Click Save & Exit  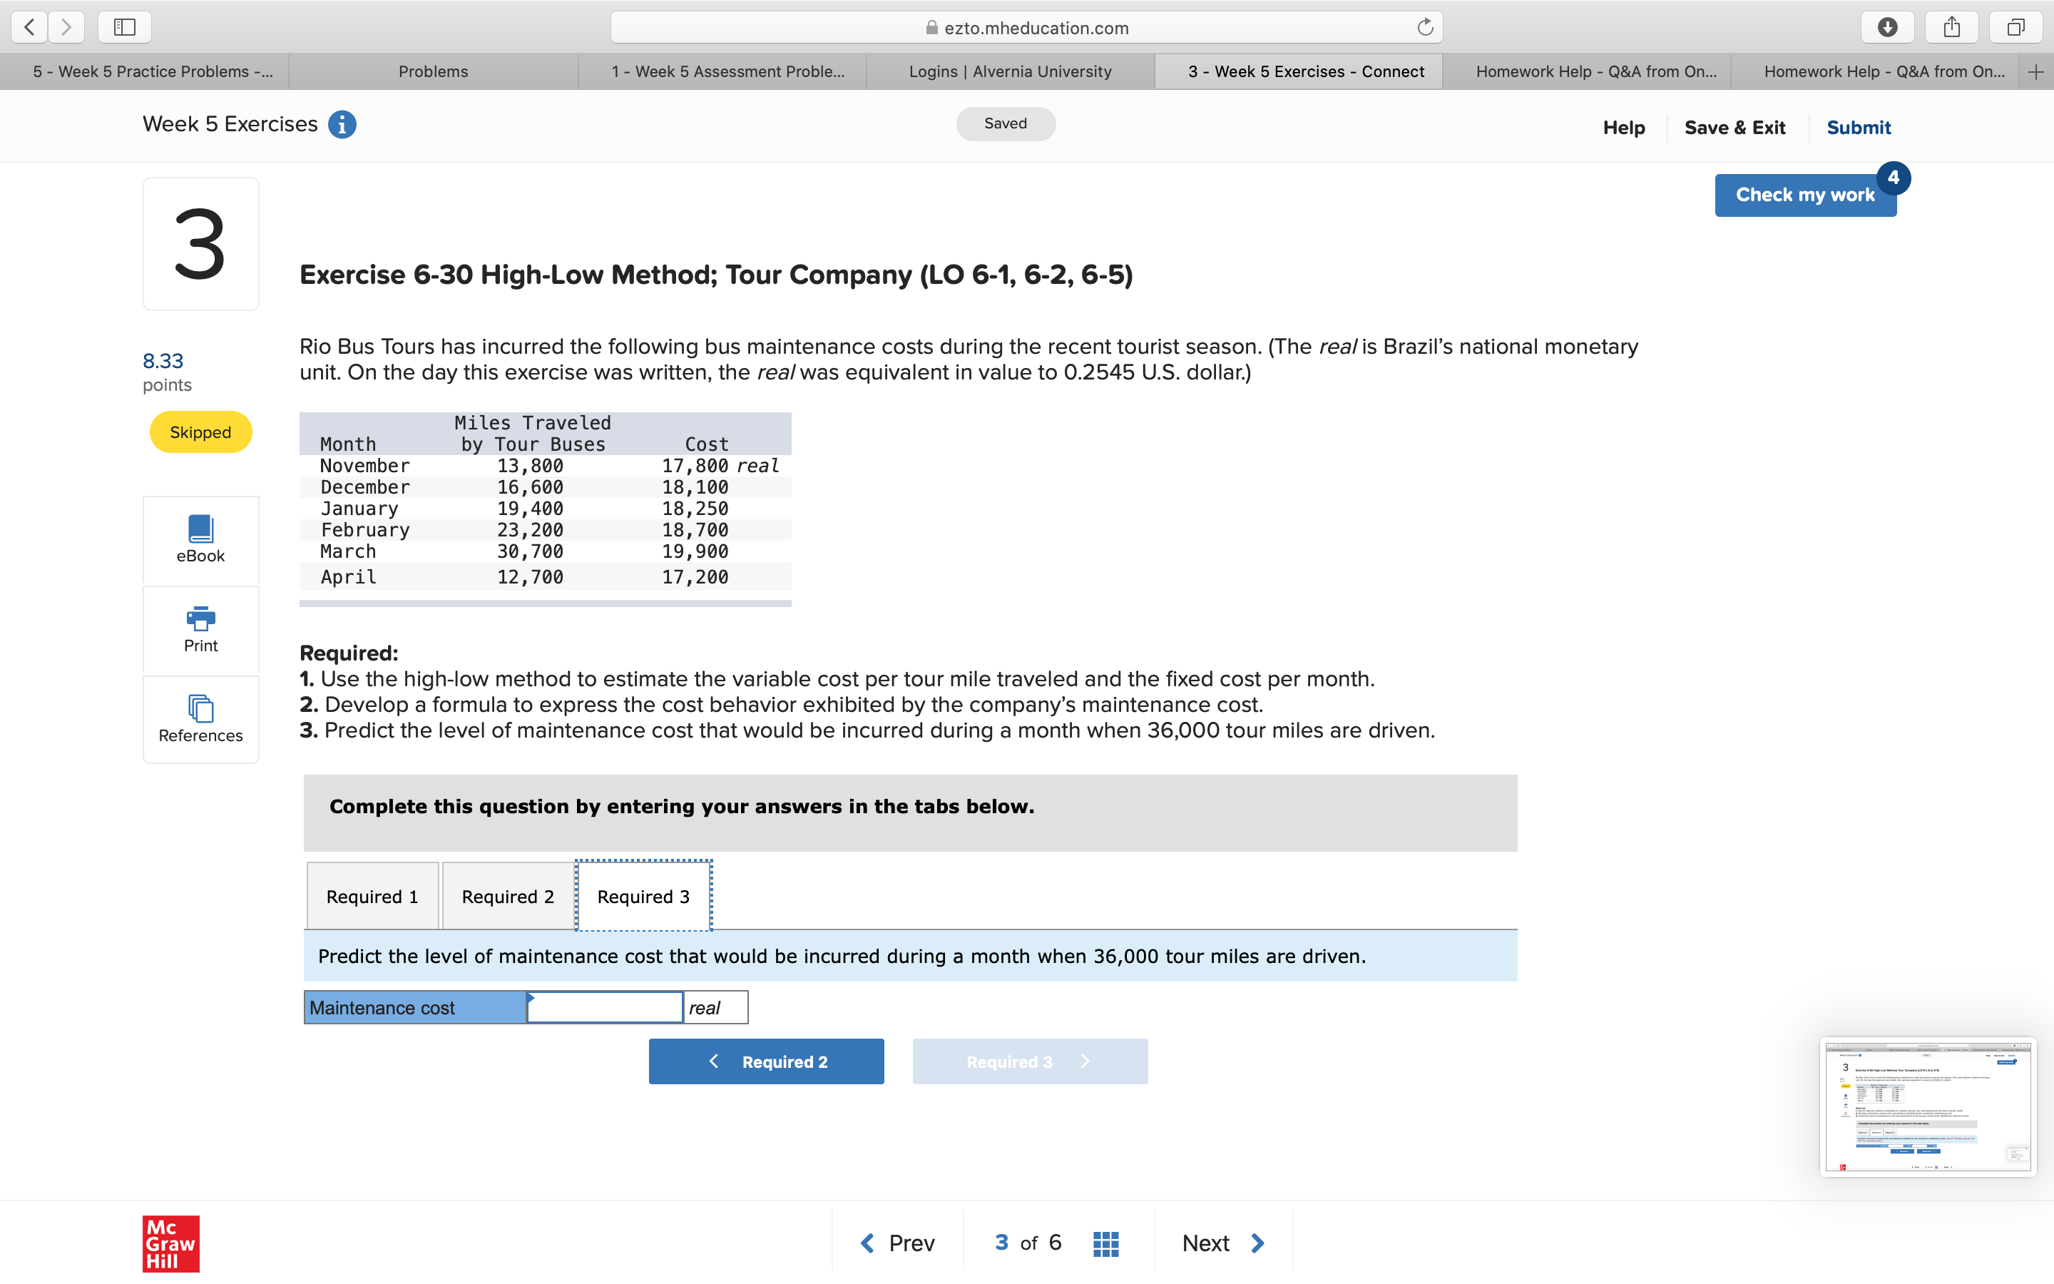1736,128
